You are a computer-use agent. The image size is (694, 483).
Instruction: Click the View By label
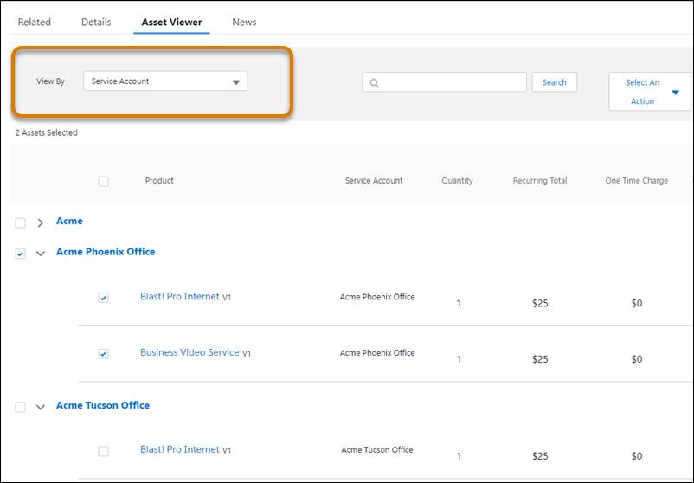point(50,81)
